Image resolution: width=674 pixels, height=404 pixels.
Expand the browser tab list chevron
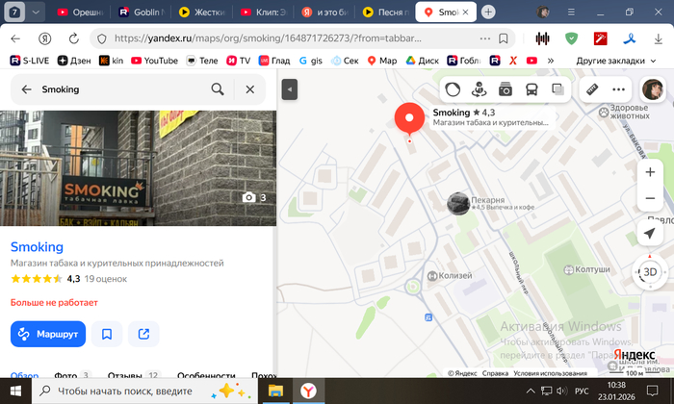[x=36, y=12]
